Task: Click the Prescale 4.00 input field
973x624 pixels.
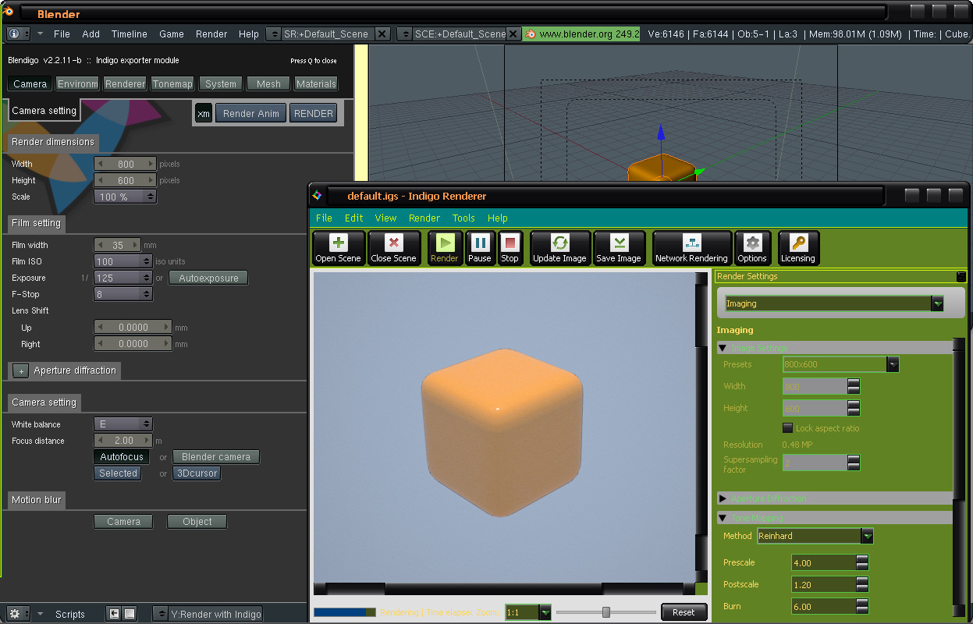Action: [823, 562]
